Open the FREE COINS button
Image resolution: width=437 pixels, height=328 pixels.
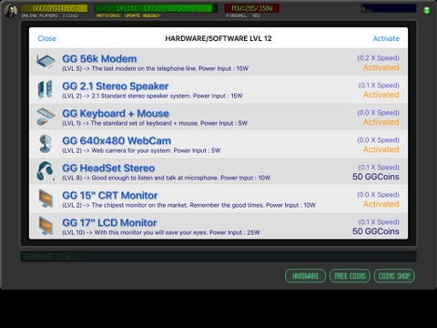point(350,276)
